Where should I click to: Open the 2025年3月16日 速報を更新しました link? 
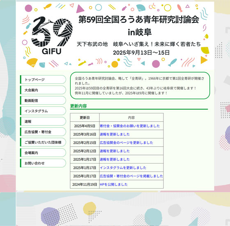pos(115,134)
